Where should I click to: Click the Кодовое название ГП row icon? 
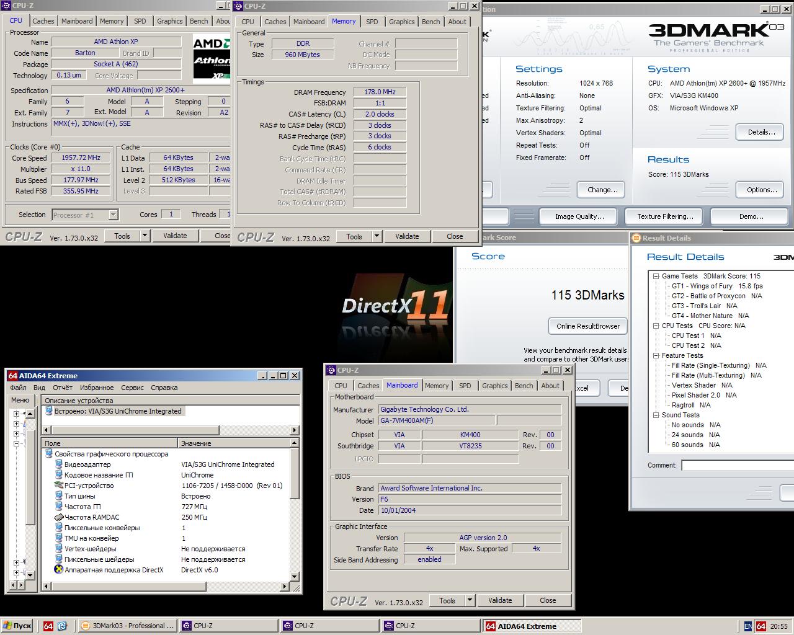(x=59, y=475)
